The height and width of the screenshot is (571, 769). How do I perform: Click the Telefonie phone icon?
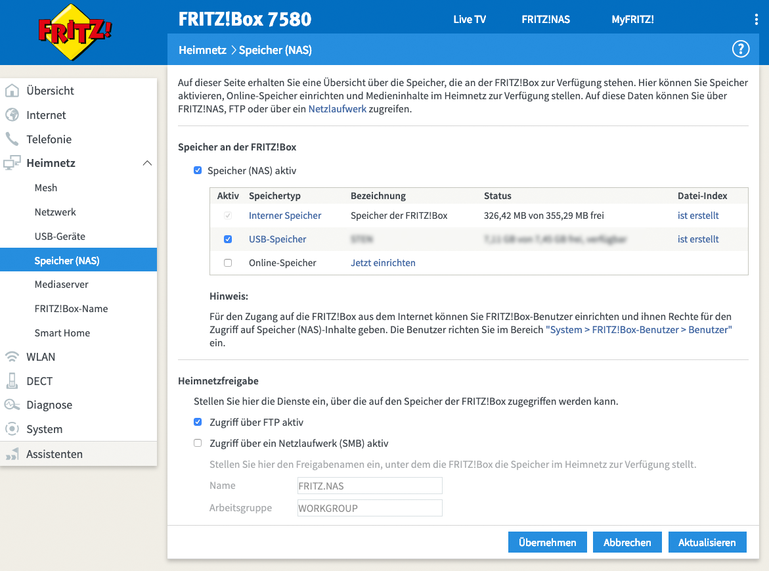[x=12, y=139]
